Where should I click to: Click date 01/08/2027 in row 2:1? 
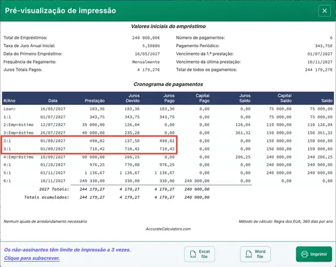[52, 141]
